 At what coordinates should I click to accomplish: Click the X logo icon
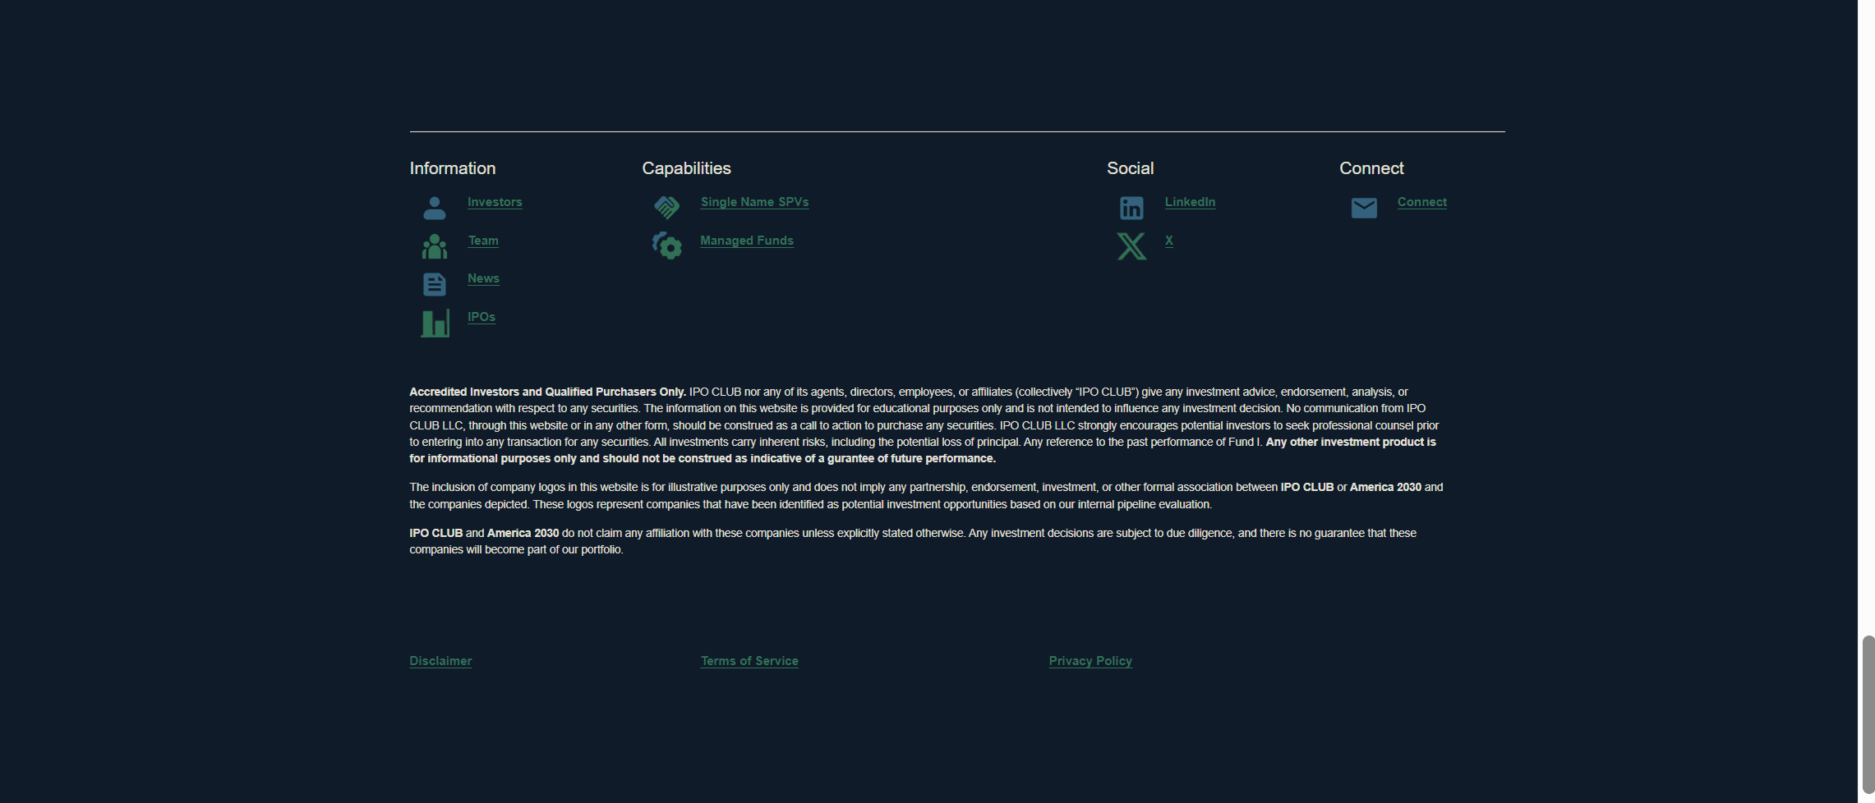coord(1131,246)
